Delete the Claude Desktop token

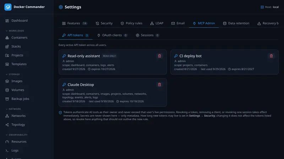[x=159, y=84]
